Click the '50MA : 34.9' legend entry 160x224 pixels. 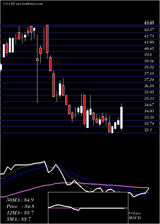(x=20, y=200)
